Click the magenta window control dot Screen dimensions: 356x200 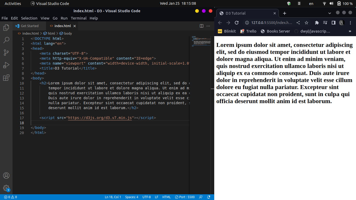coord(204,11)
